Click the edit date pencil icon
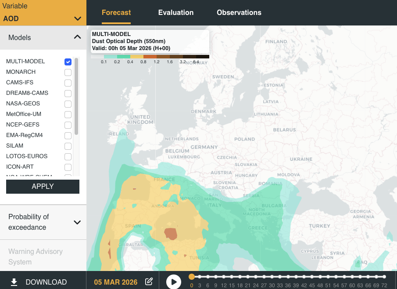Screen dimensions: 397x289 click(149, 282)
